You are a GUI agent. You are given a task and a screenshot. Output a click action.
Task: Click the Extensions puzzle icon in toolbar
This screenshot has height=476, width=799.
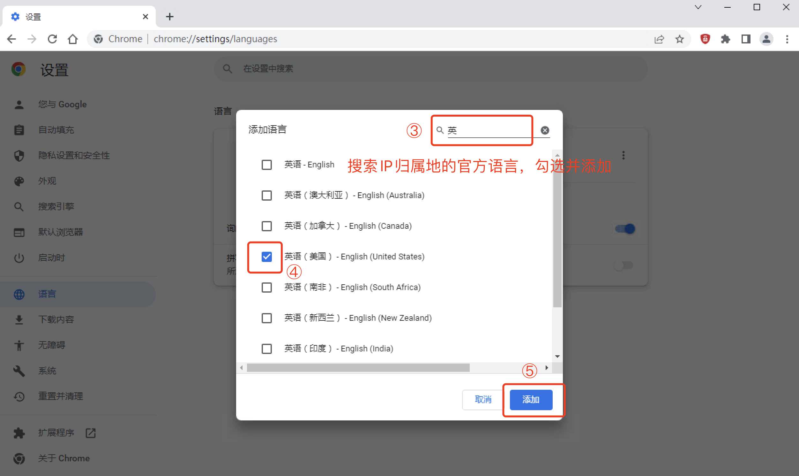(726, 39)
